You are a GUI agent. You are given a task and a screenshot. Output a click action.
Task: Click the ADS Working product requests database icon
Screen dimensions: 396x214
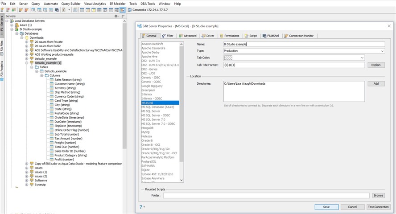pos(32,54)
